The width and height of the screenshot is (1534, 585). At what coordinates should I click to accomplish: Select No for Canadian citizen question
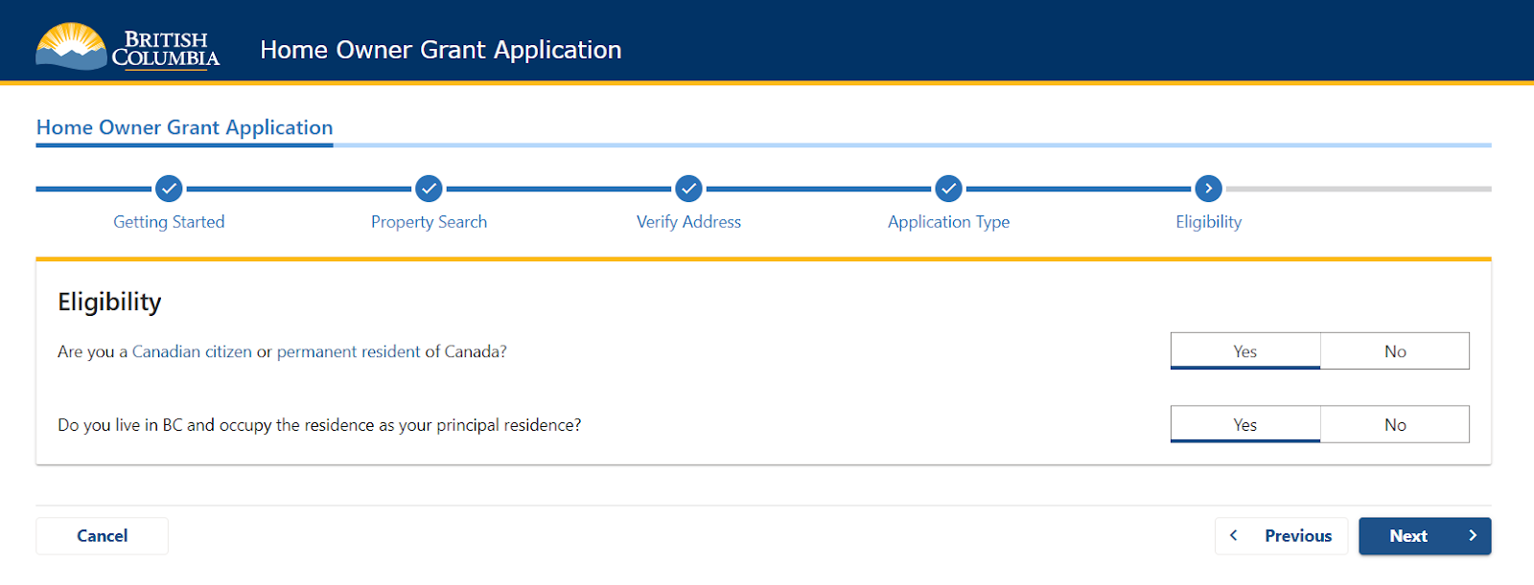tap(1395, 351)
